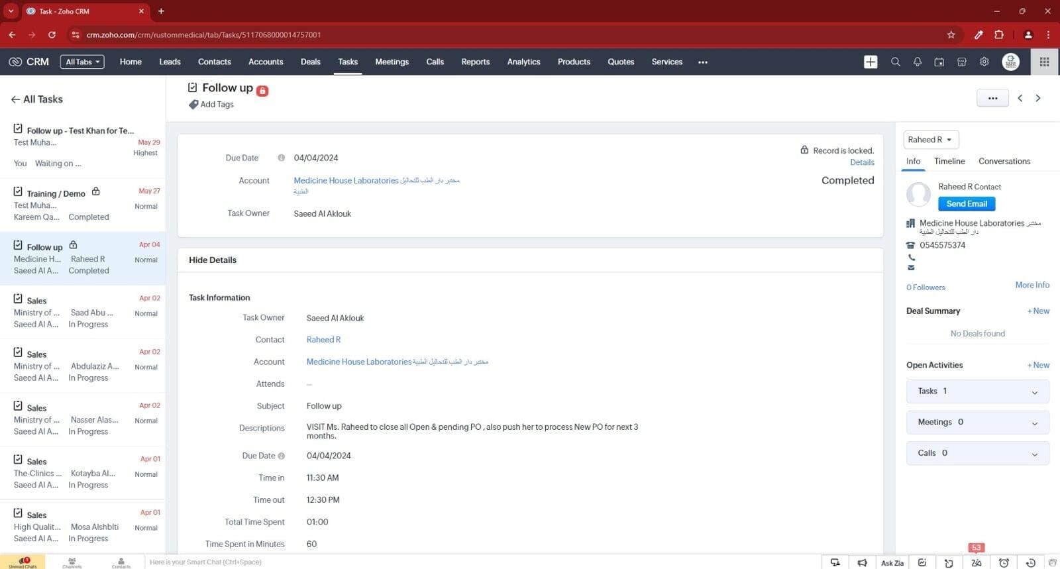
Task: Open the Reports module
Action: (x=475, y=62)
